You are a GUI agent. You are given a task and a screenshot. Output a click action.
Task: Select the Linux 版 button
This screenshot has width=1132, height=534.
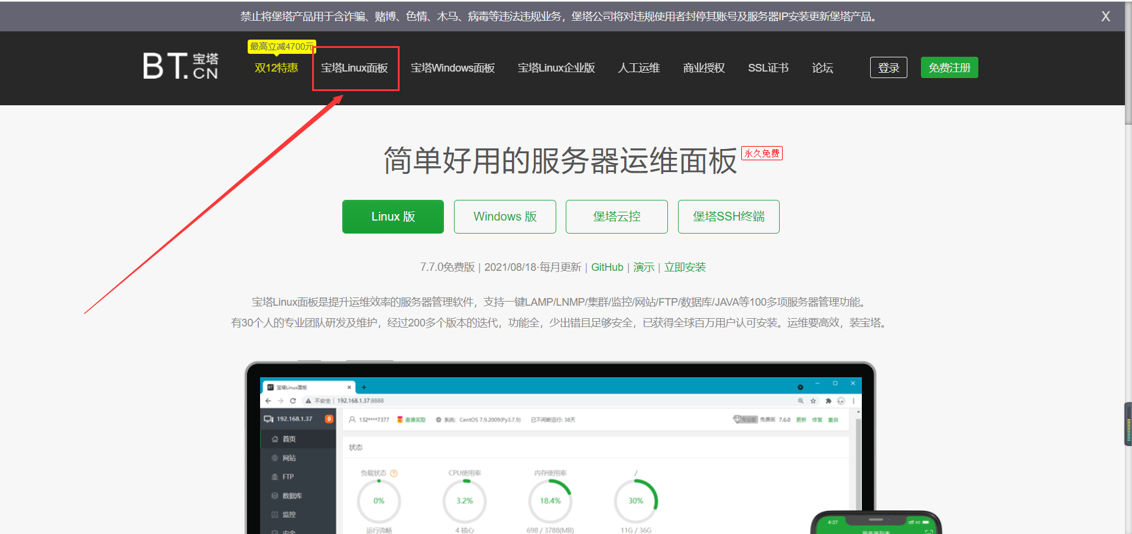click(393, 216)
